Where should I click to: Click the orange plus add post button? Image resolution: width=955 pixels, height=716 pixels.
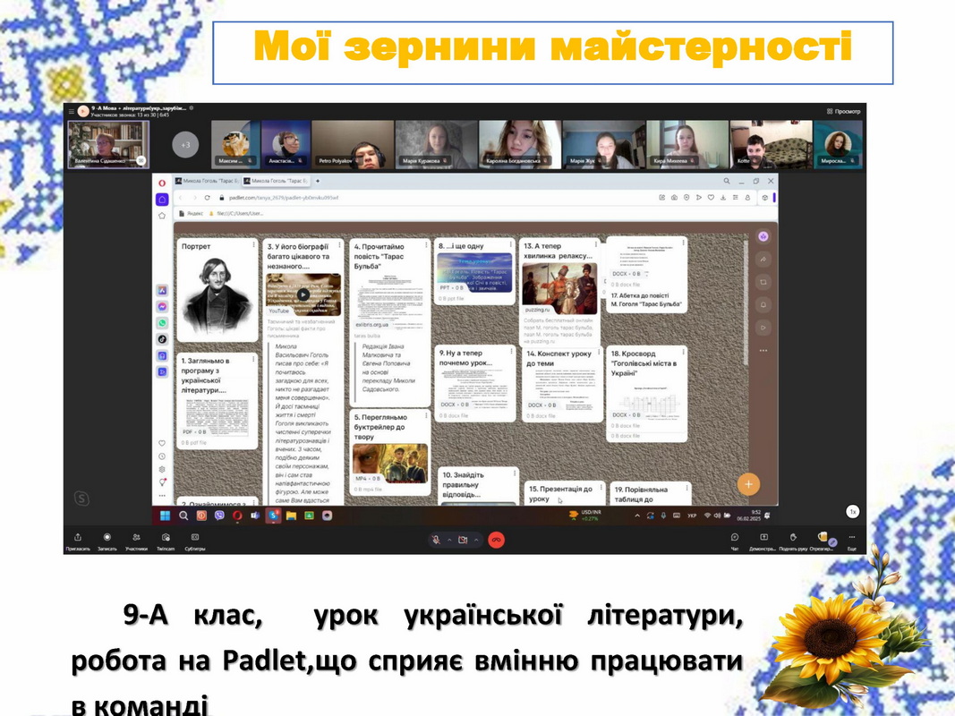click(748, 484)
